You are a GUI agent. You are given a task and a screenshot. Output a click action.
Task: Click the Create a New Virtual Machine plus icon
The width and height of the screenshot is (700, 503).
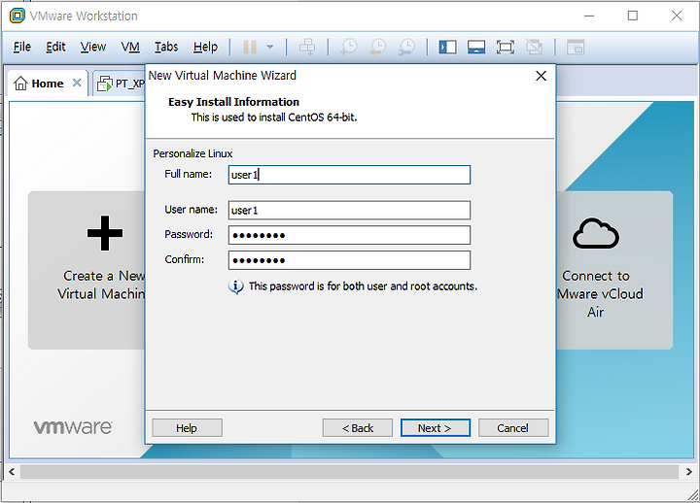point(104,233)
